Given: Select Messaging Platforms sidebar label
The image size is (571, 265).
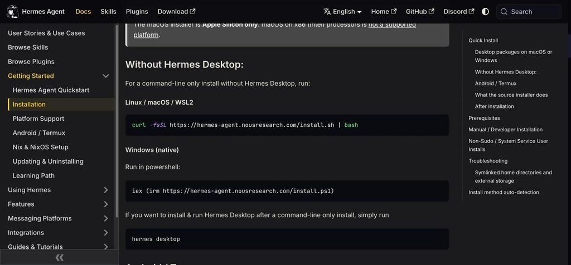Looking at the screenshot, I should 40,218.
